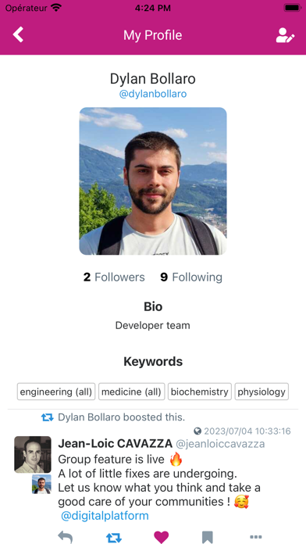Screen dimensions: 306x544
Task: Reply to Jean-Loic's post
Action: pos(65,537)
